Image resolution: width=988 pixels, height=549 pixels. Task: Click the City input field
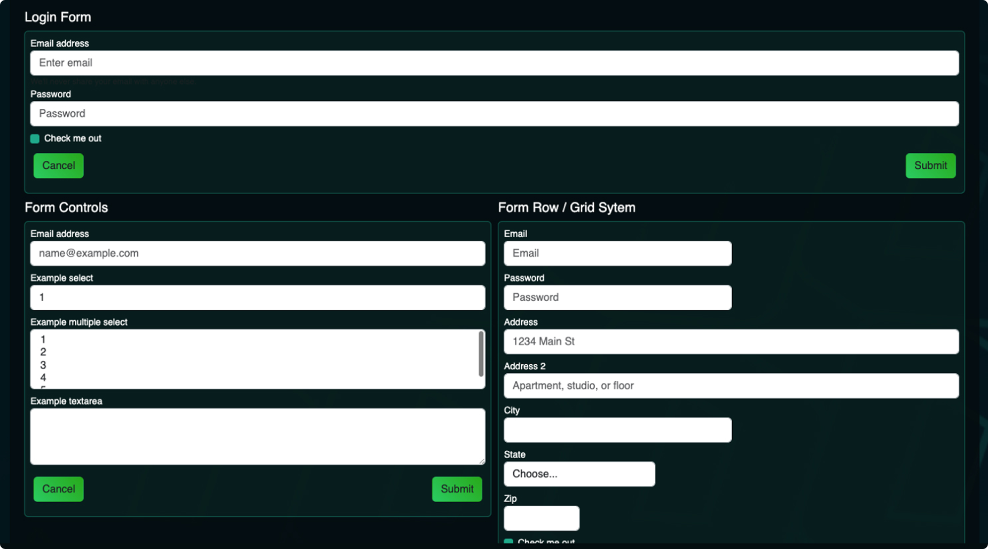click(x=617, y=430)
